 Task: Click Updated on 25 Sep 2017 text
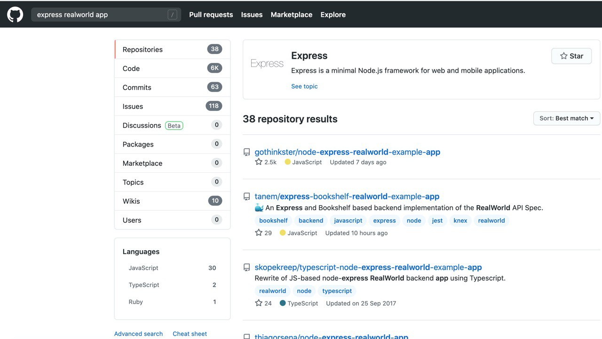coord(361,303)
